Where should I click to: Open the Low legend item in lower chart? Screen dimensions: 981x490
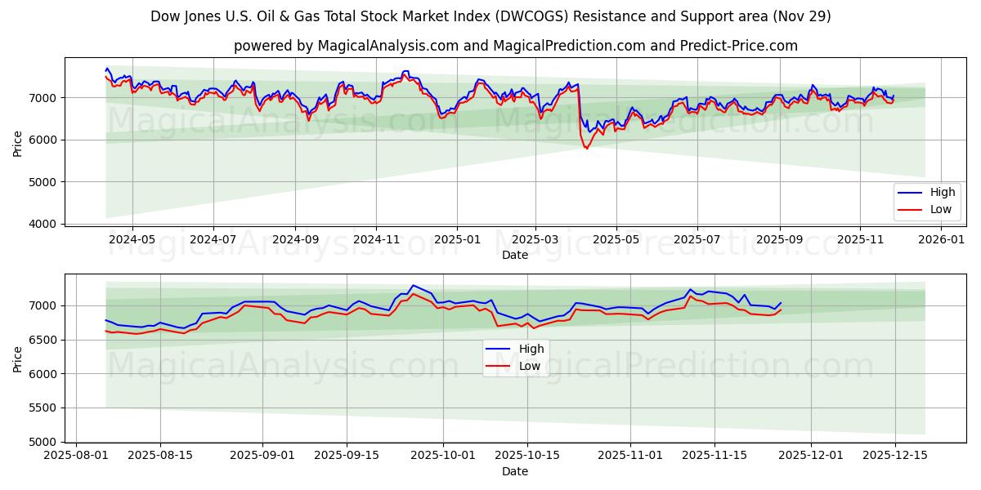(521, 365)
